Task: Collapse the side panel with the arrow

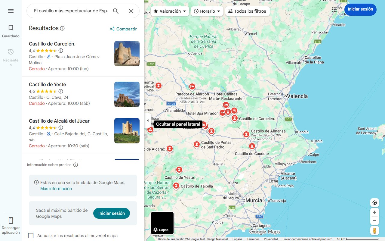Action: [148, 120]
